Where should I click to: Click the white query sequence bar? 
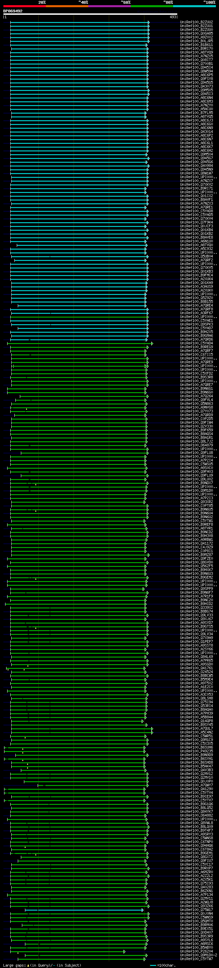click(90, 14)
